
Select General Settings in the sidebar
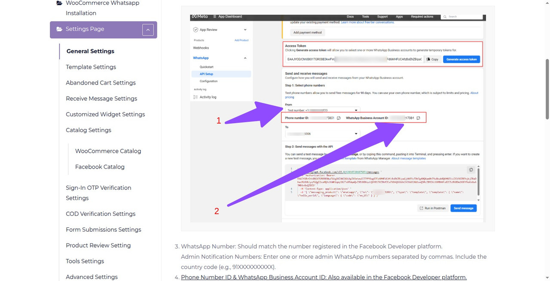[x=90, y=51]
